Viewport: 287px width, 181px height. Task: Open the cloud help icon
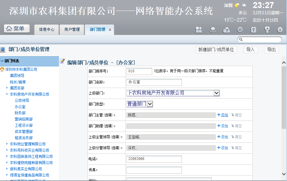pyautogui.click(x=226, y=30)
